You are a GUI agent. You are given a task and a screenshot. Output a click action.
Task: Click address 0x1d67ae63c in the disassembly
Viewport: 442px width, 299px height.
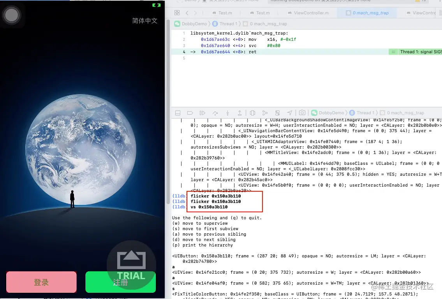click(215, 39)
